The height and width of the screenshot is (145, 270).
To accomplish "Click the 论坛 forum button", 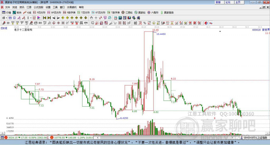I will coord(228,2).
